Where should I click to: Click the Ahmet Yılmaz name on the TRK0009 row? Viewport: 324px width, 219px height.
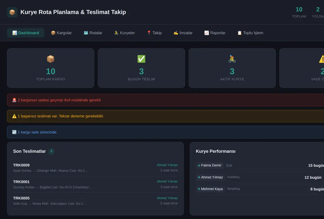coord(167,165)
